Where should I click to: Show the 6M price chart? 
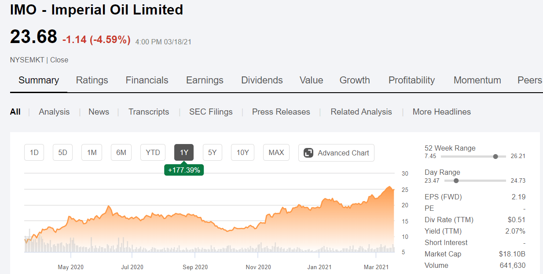(x=121, y=153)
